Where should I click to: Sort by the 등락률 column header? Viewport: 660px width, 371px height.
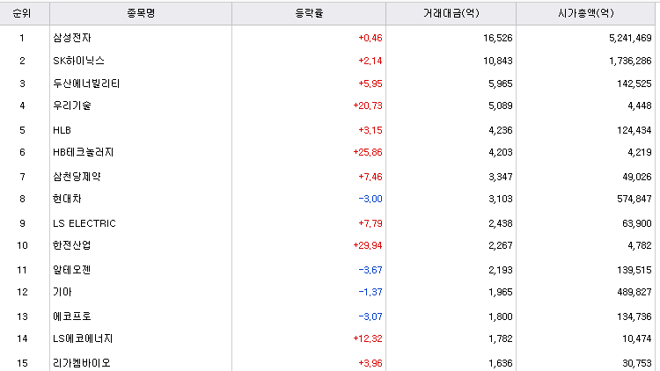(x=309, y=13)
